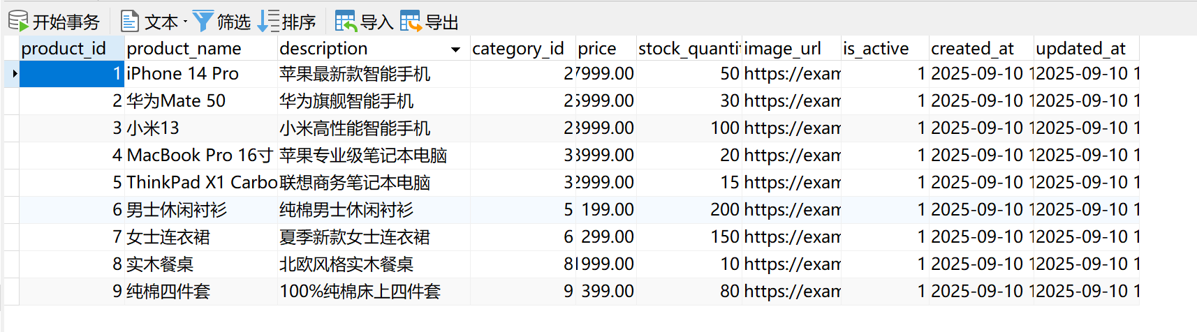Select the product_id column header
The height and width of the screenshot is (332, 1197).
[71, 48]
